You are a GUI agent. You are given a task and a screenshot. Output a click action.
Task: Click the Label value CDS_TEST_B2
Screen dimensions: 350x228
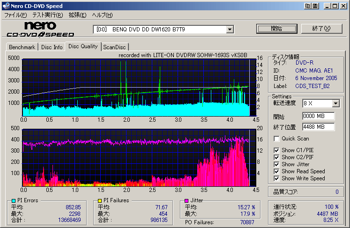tap(312, 86)
